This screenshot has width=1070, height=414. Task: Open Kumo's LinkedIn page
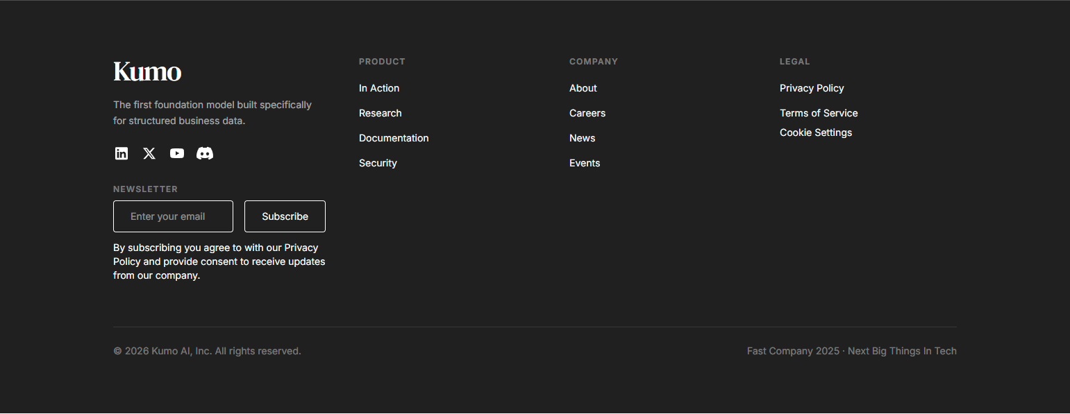pos(122,153)
